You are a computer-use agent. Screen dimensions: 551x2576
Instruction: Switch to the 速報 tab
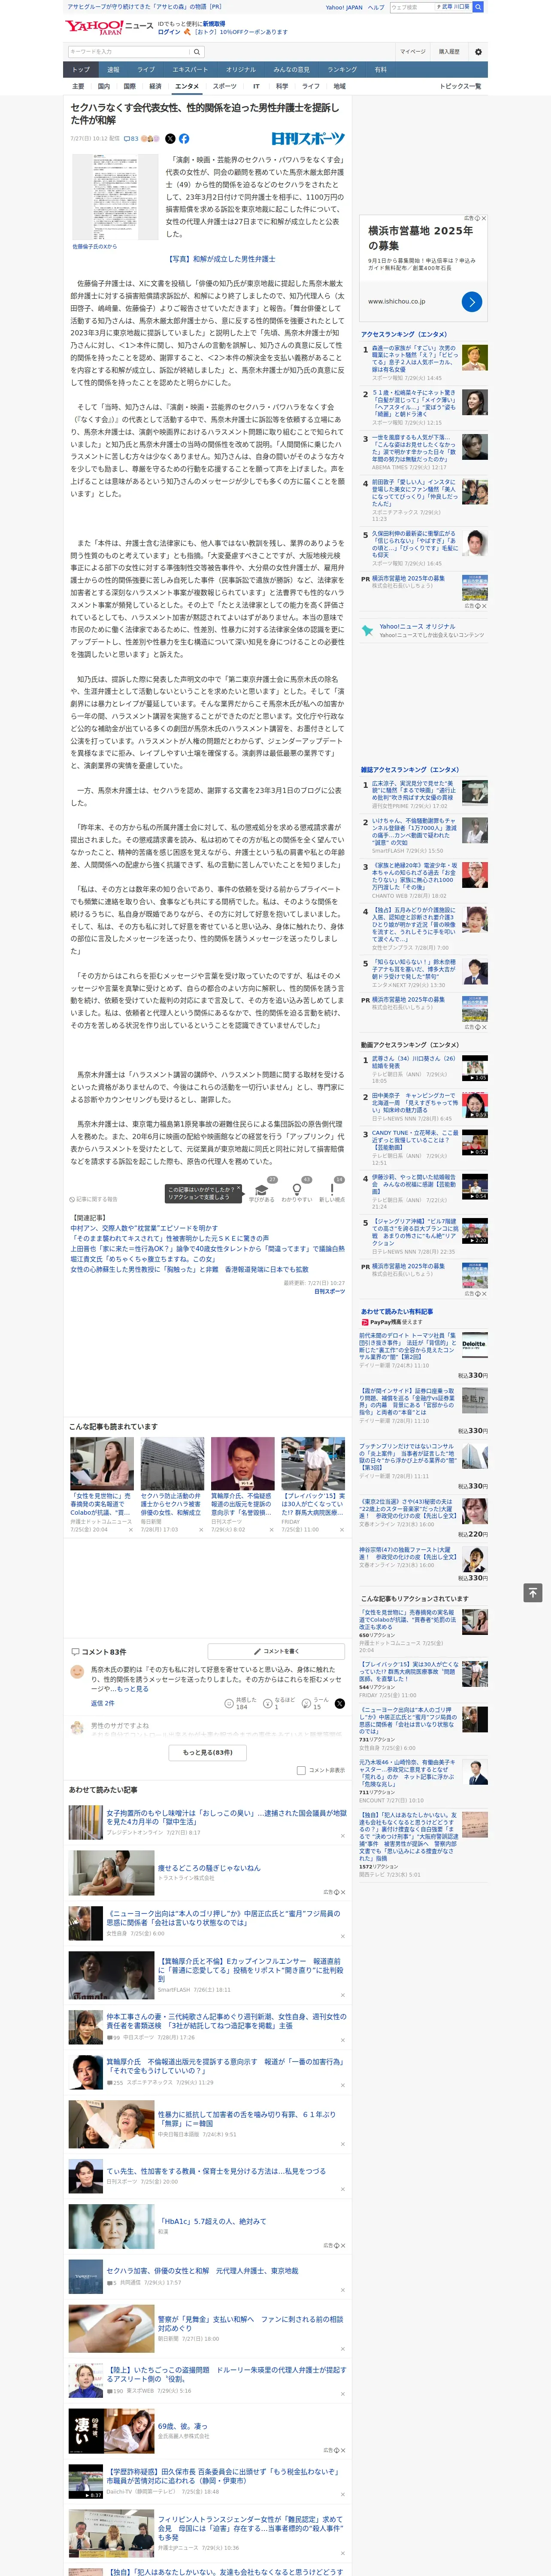[x=113, y=70]
